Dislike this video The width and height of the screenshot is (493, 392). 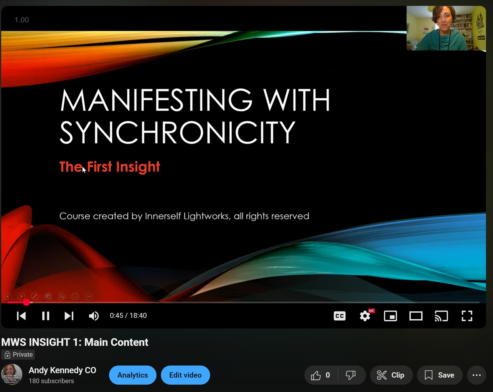coord(351,375)
